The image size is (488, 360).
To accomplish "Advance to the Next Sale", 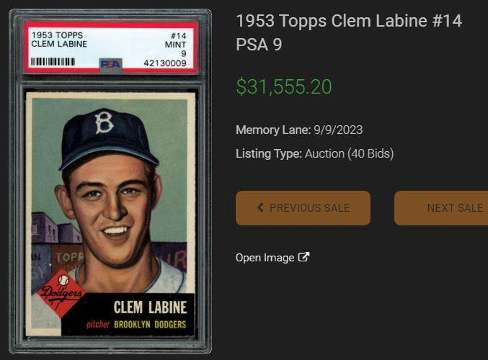I will 447,208.
